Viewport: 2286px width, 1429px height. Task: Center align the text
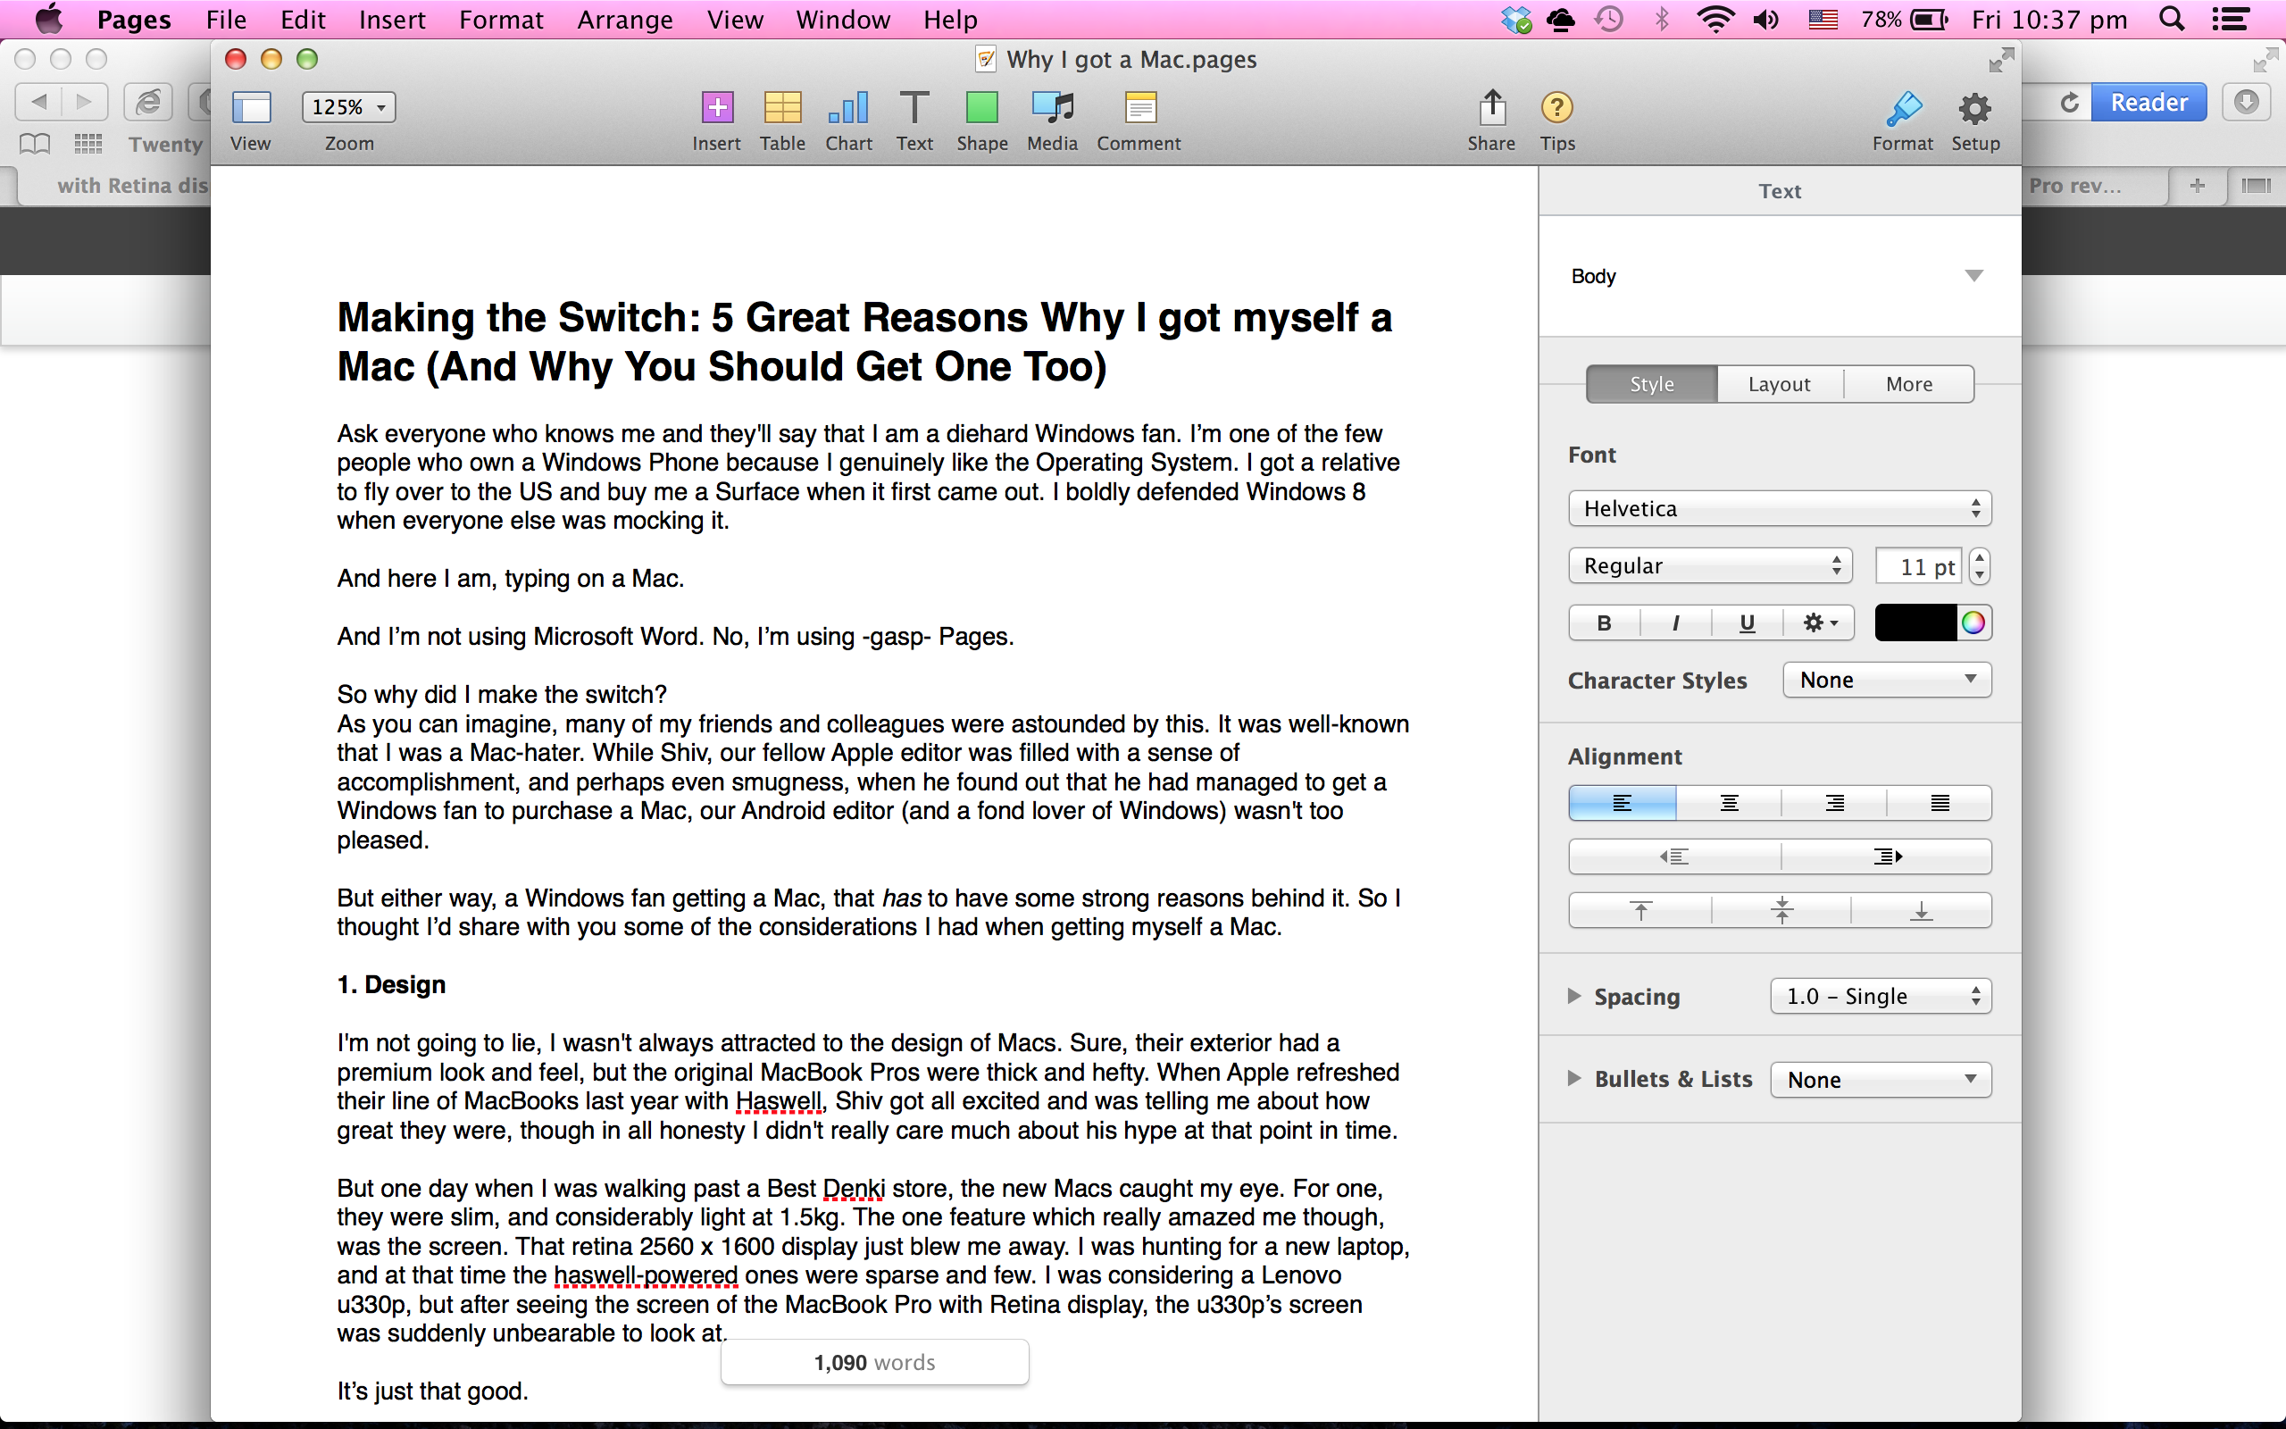click(x=1729, y=803)
